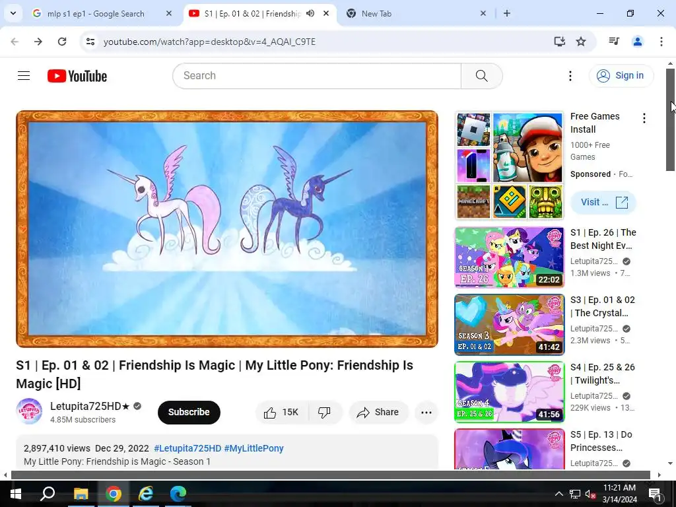
Task: Open ad options menu for Free Games Install
Action: point(644,118)
